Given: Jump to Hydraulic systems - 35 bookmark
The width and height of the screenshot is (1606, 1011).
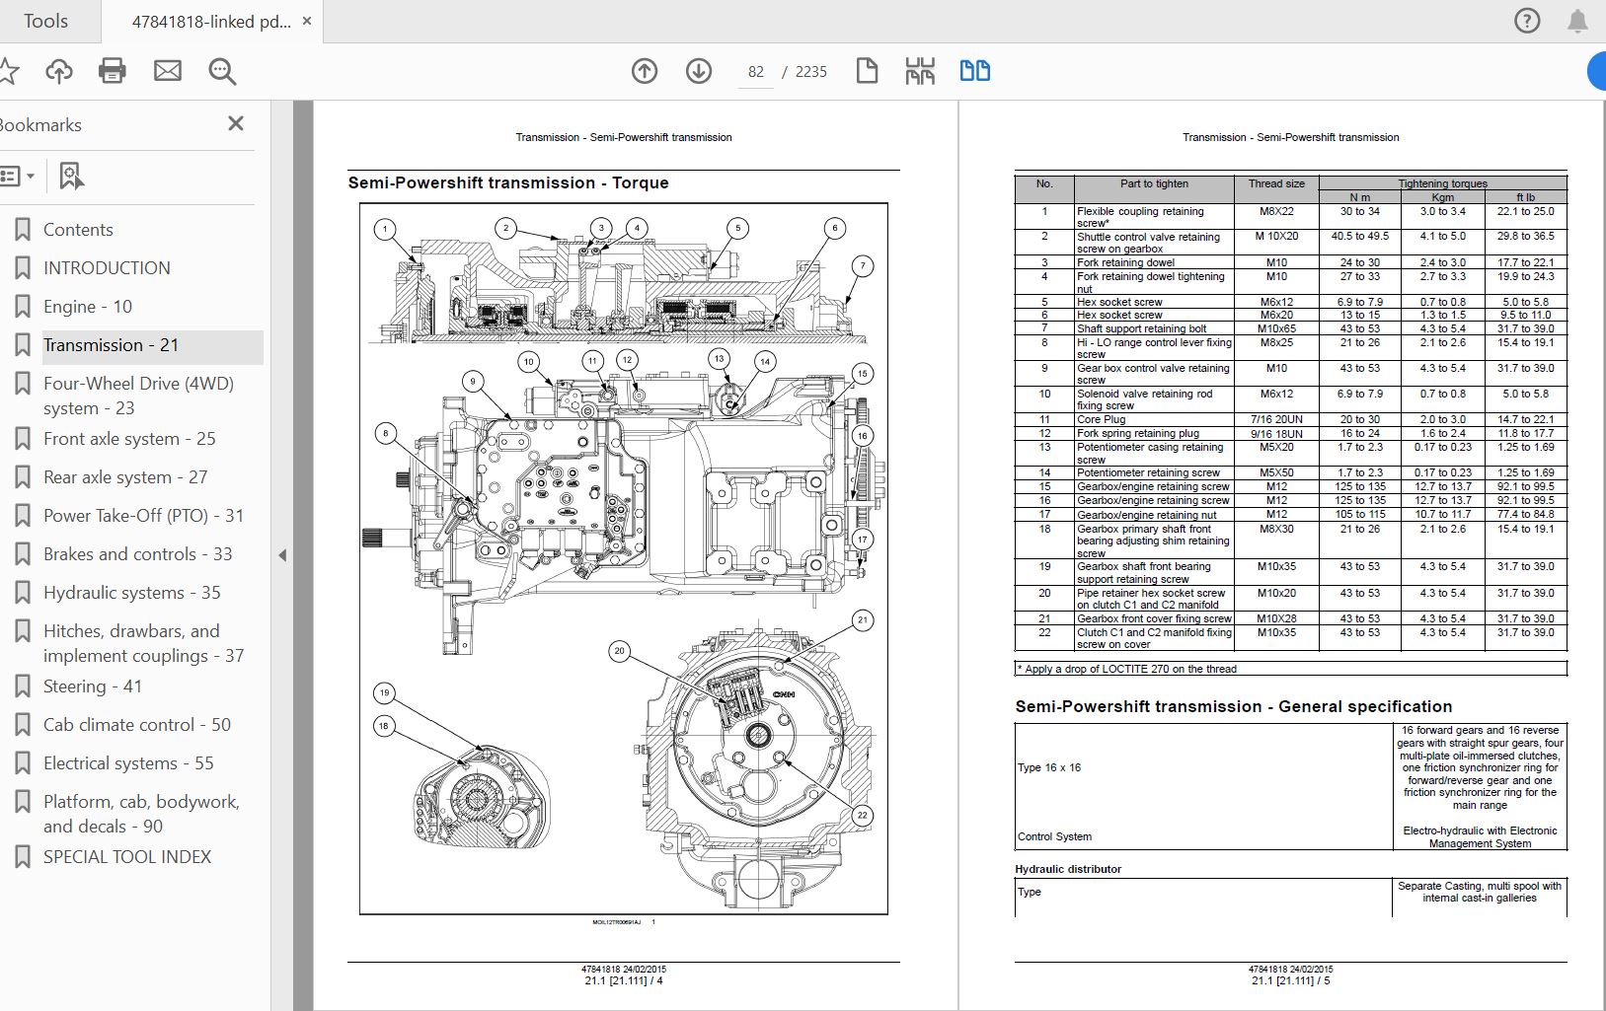Looking at the screenshot, I should click(131, 593).
